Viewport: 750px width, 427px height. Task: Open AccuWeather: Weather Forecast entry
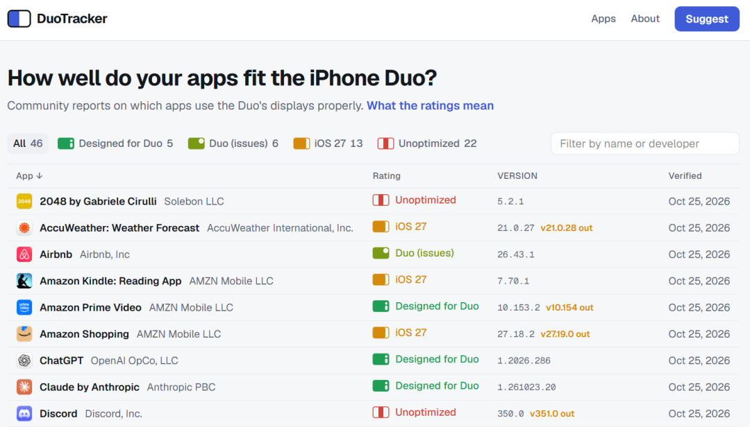point(119,228)
